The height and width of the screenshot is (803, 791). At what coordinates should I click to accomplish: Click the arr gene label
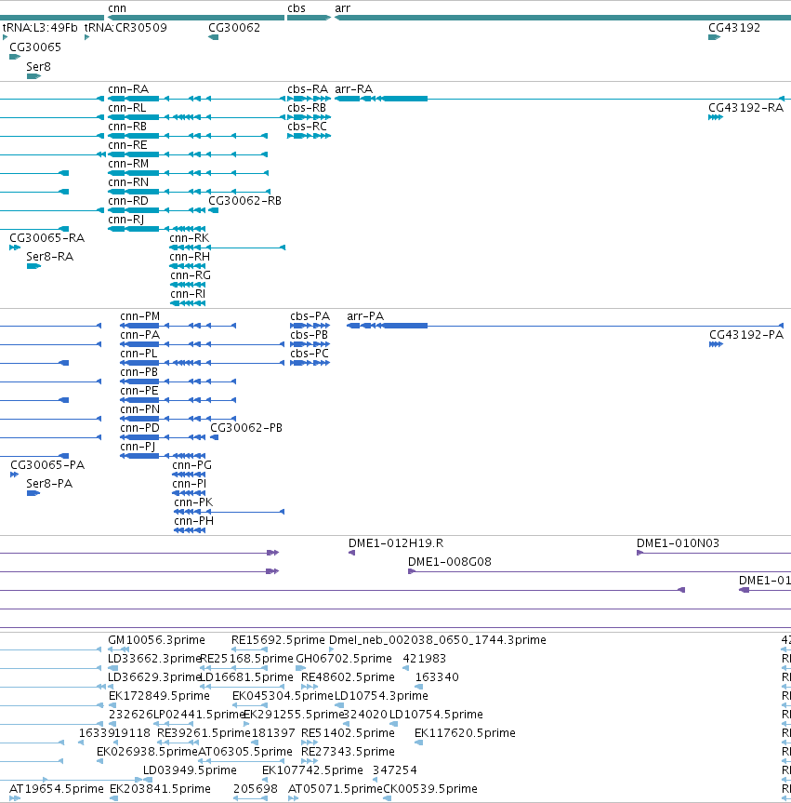click(x=342, y=8)
